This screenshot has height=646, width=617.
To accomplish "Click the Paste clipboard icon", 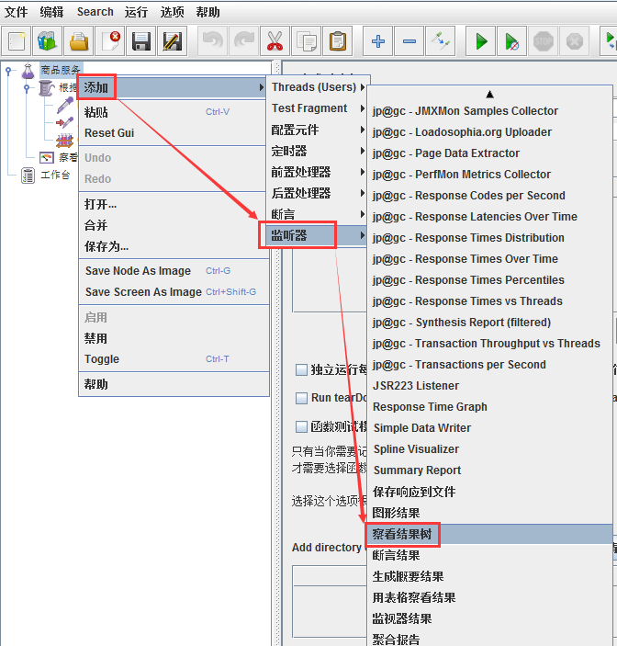I will 338,41.
